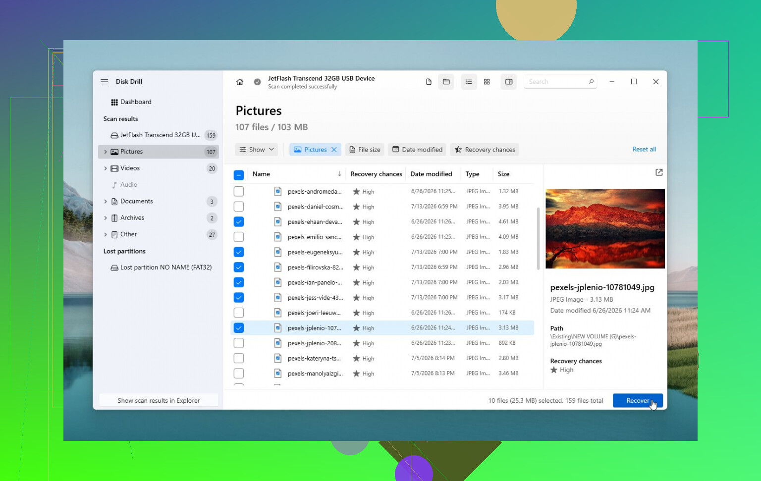Check the pexels-andromeda file checkbox

pyautogui.click(x=239, y=191)
